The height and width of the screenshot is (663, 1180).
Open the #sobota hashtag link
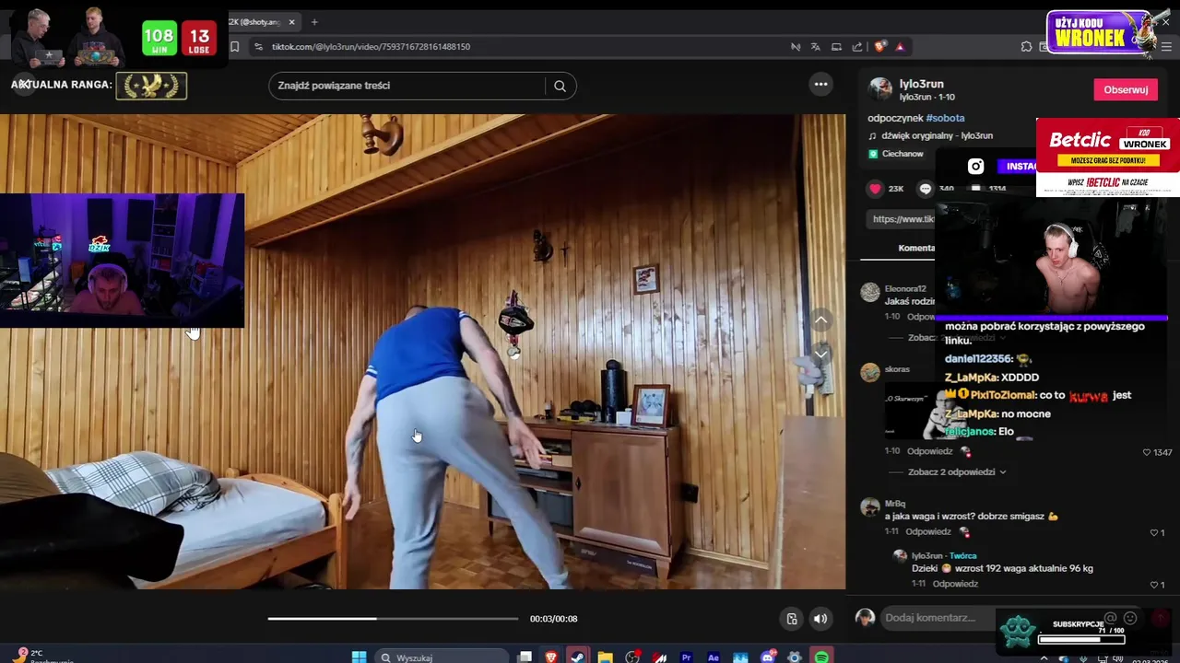[x=945, y=118]
